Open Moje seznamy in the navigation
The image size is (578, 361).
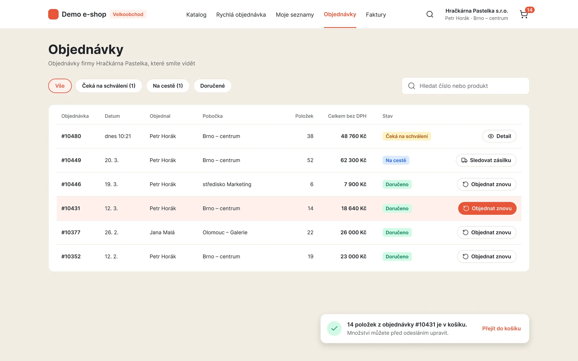pyautogui.click(x=295, y=14)
